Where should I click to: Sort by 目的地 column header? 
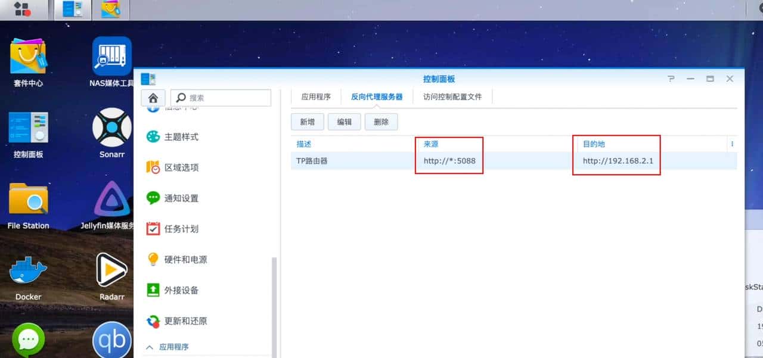[594, 144]
